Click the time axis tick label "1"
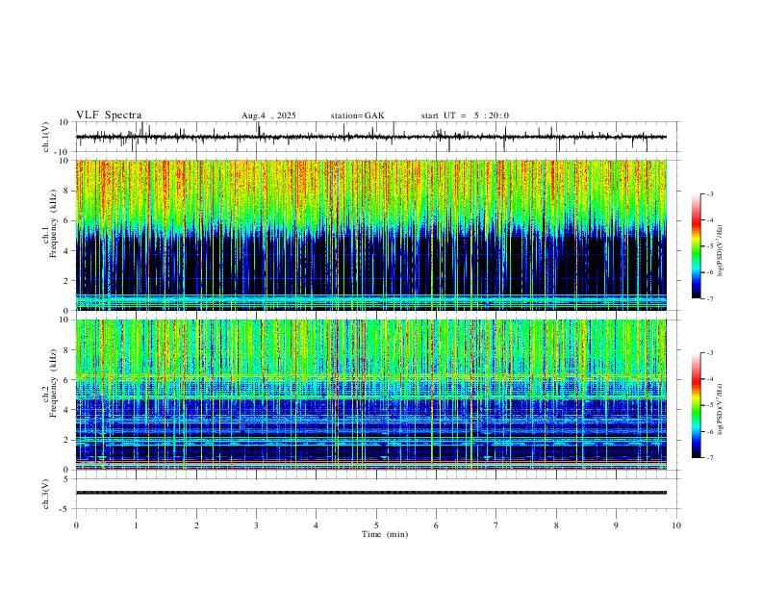Image resolution: width=762 pixels, height=589 pixels. coord(136,525)
